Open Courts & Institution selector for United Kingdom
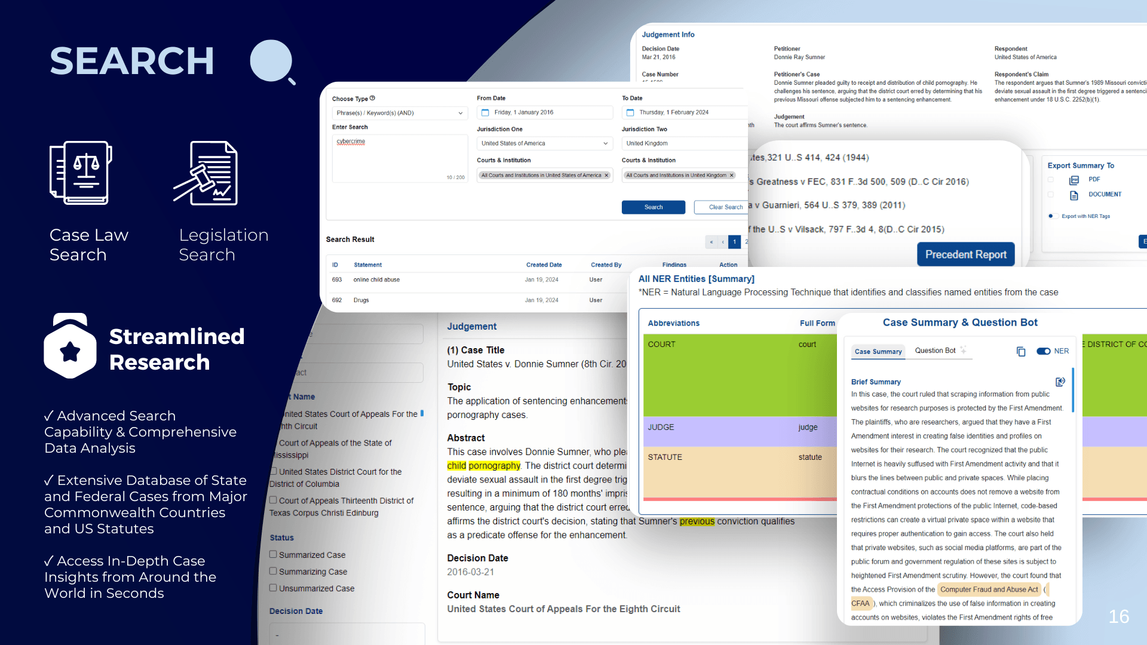The width and height of the screenshot is (1147, 645). [x=685, y=176]
